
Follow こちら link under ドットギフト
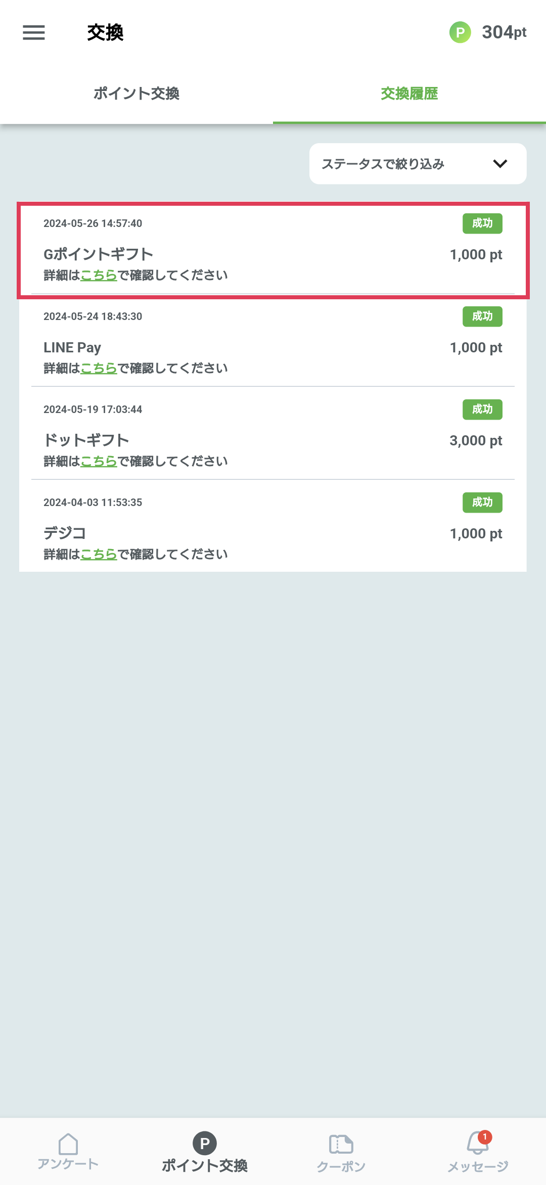point(99,462)
